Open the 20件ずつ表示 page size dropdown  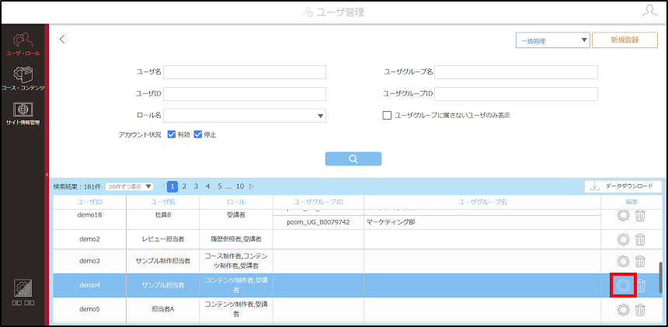130,186
